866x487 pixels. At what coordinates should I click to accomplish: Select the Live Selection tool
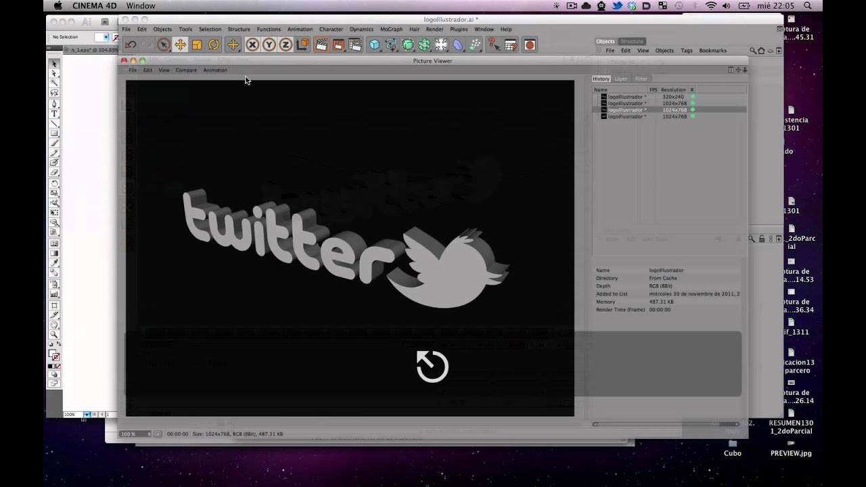(163, 45)
